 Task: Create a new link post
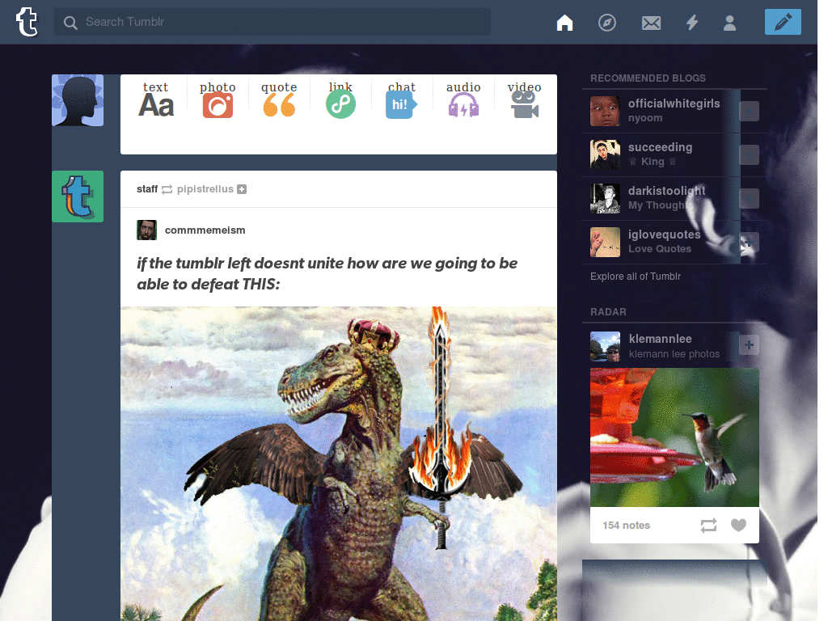[340, 99]
